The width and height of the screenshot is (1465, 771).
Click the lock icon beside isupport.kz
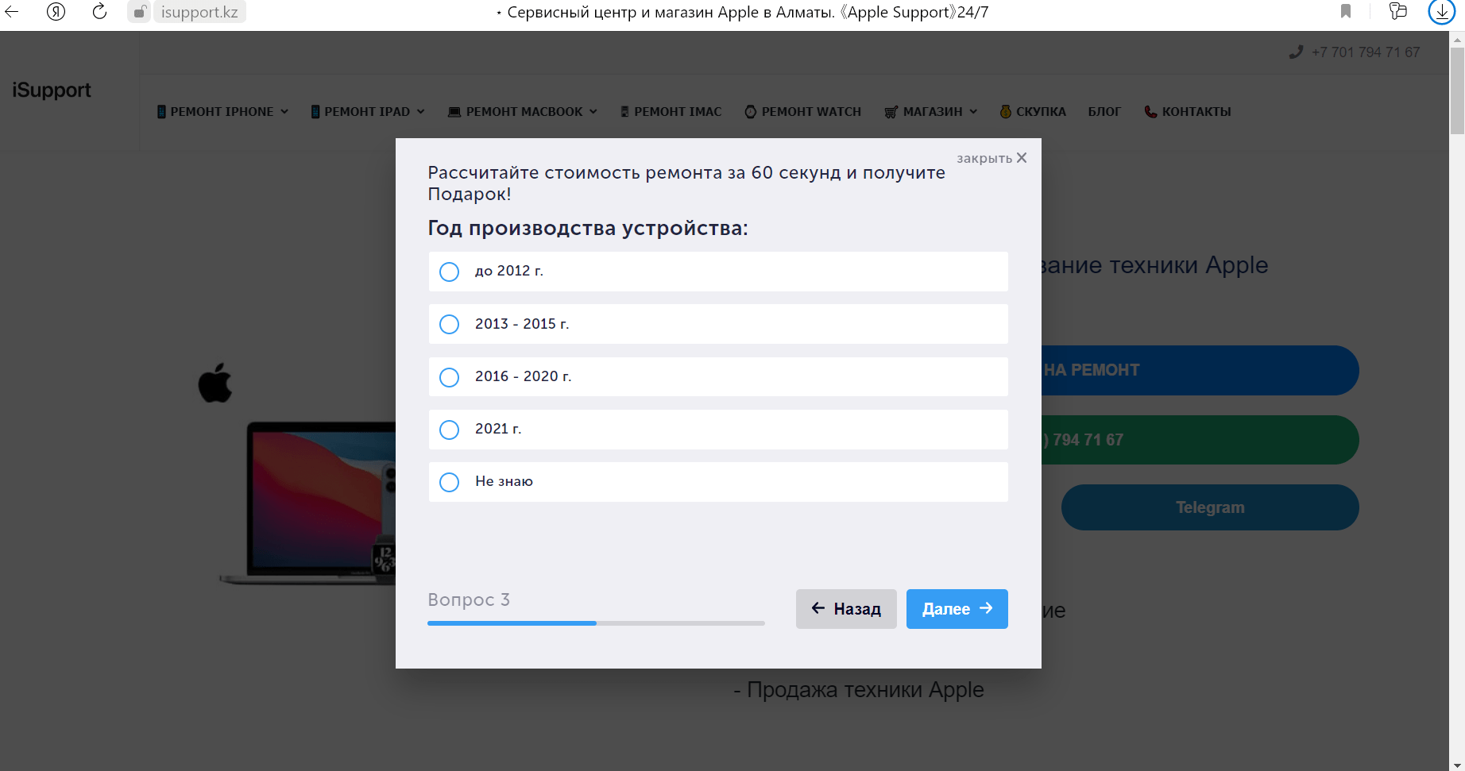coord(139,12)
